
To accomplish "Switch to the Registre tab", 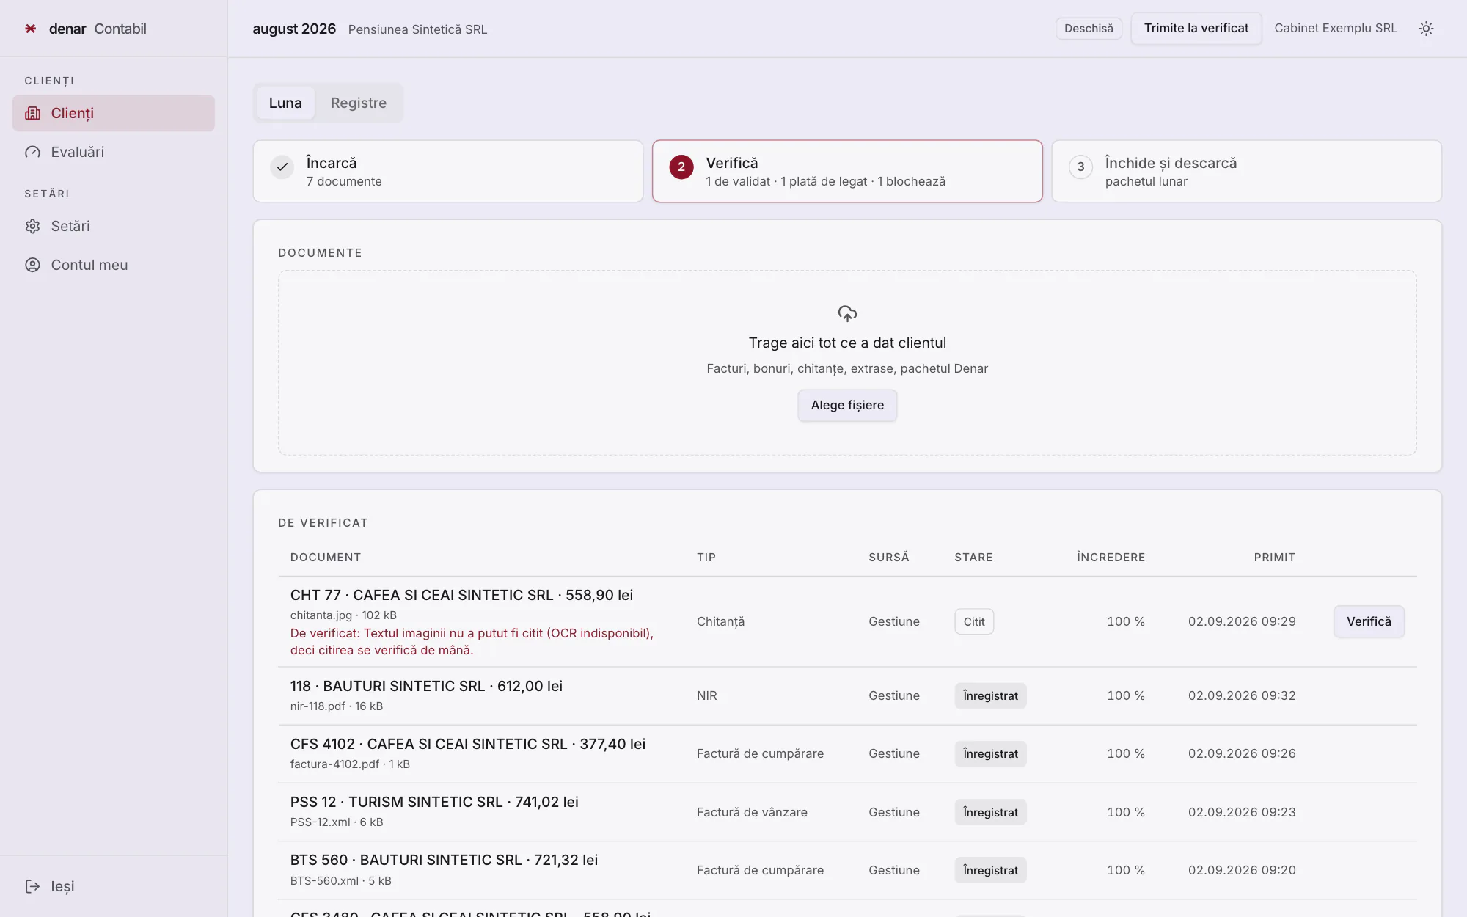I will click(x=359, y=103).
